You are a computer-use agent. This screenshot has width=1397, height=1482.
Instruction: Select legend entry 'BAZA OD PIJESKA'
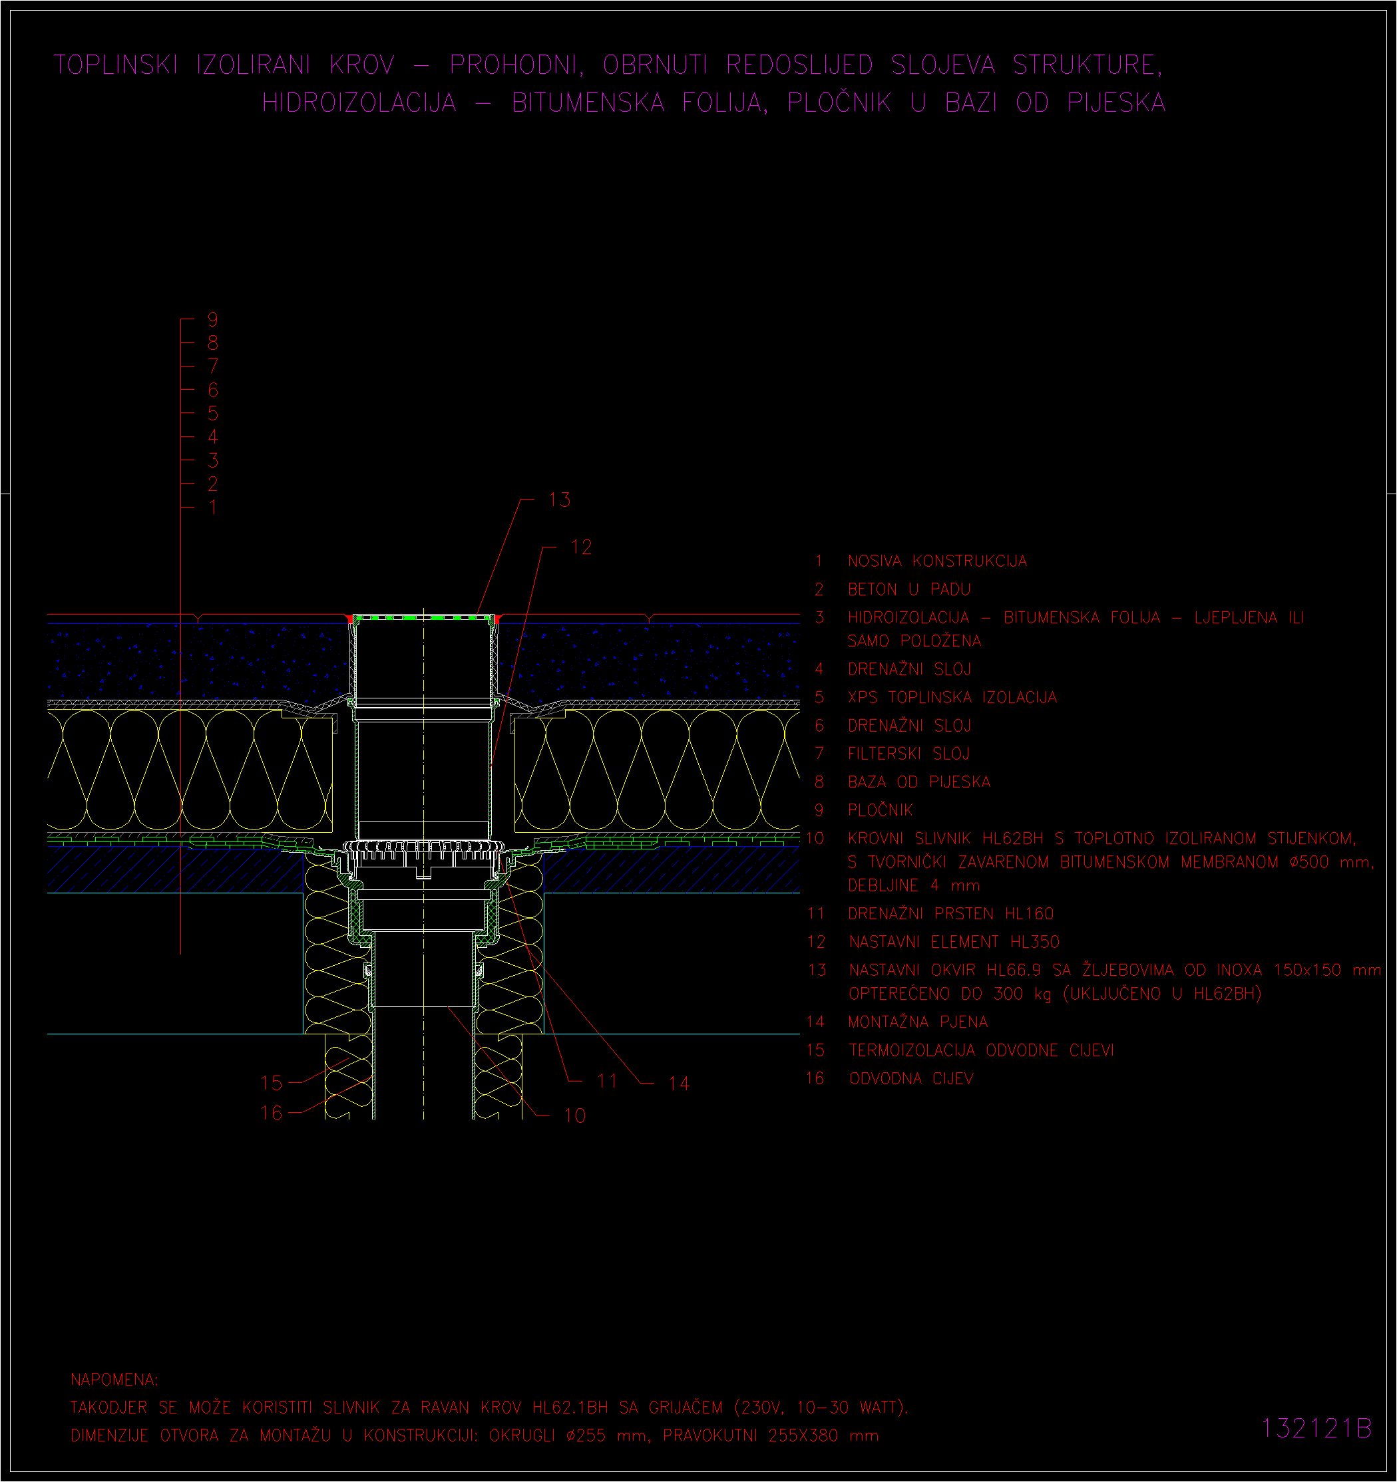pos(919,782)
